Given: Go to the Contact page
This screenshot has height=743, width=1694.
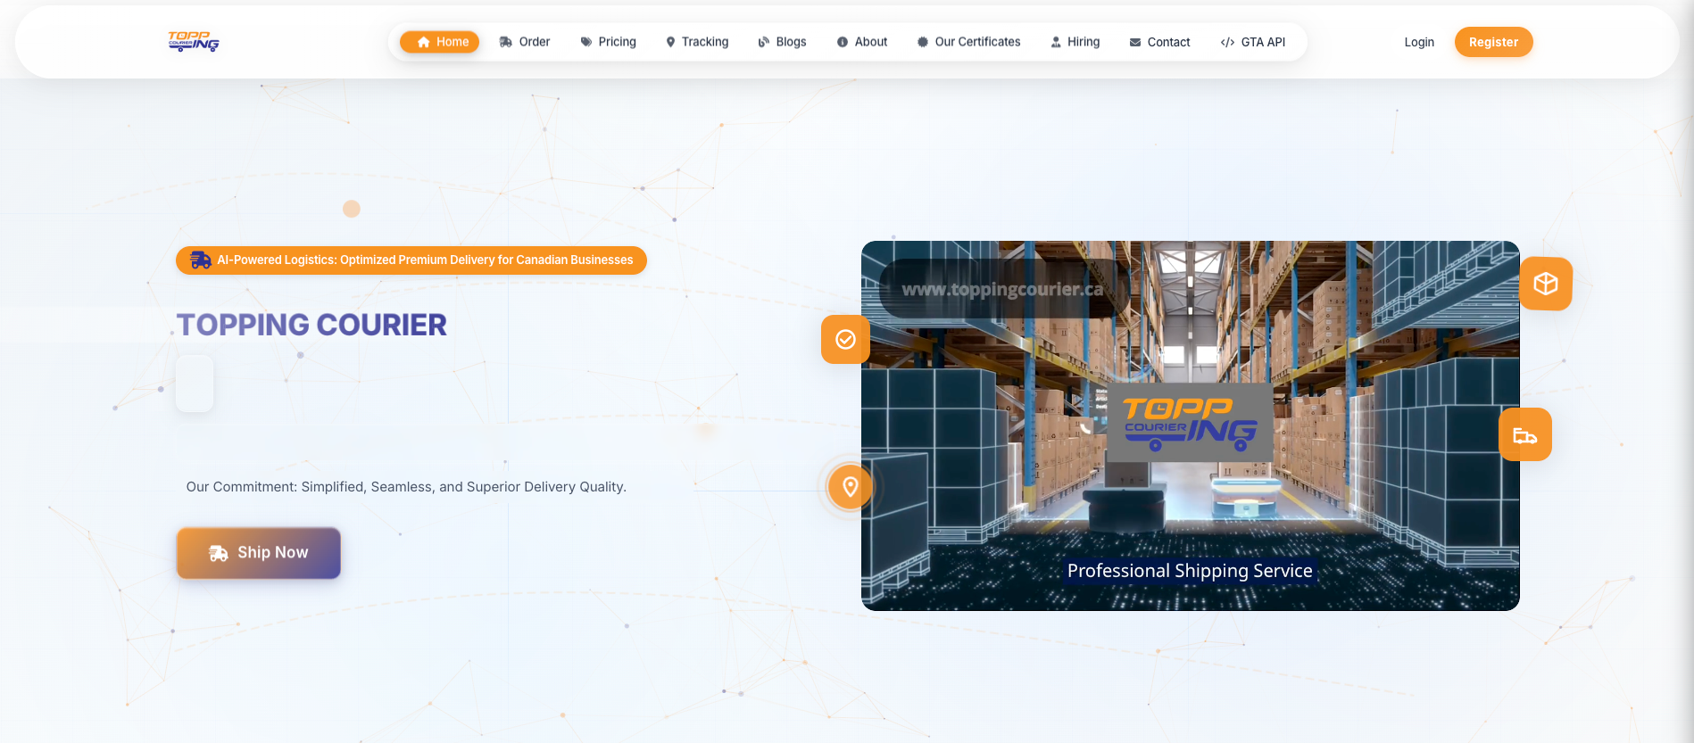Looking at the screenshot, I should click(1159, 42).
